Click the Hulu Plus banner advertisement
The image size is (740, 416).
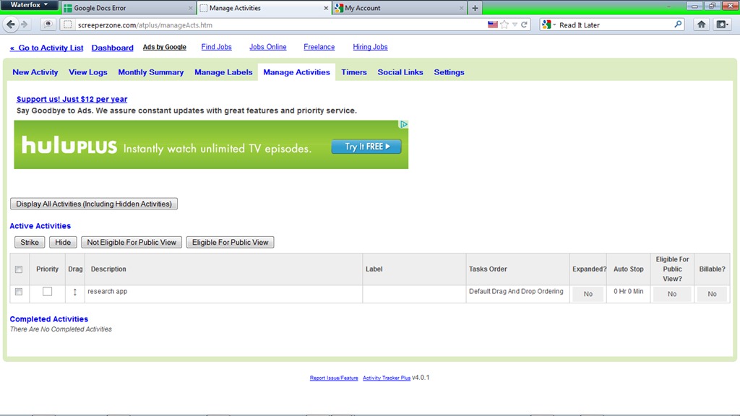click(x=211, y=144)
